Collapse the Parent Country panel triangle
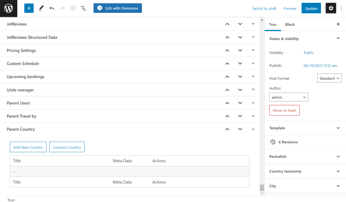 [x=253, y=129]
